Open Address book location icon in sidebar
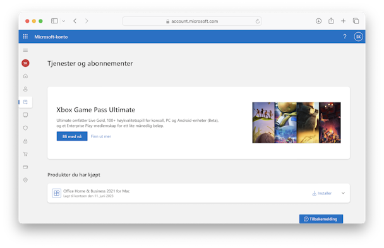The height and width of the screenshot is (248, 384). coord(25,180)
